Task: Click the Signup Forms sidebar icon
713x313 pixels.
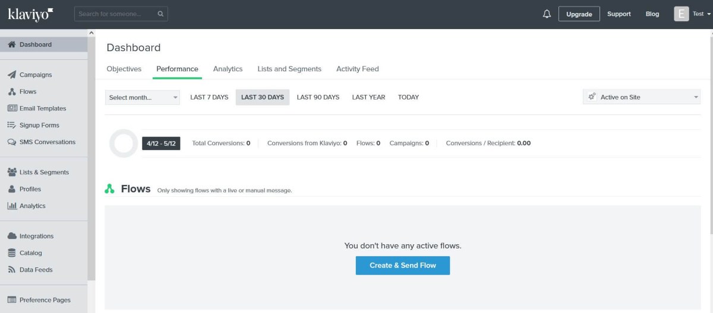Action: click(x=12, y=125)
